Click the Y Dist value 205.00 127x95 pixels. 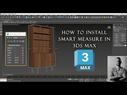tap(17, 60)
